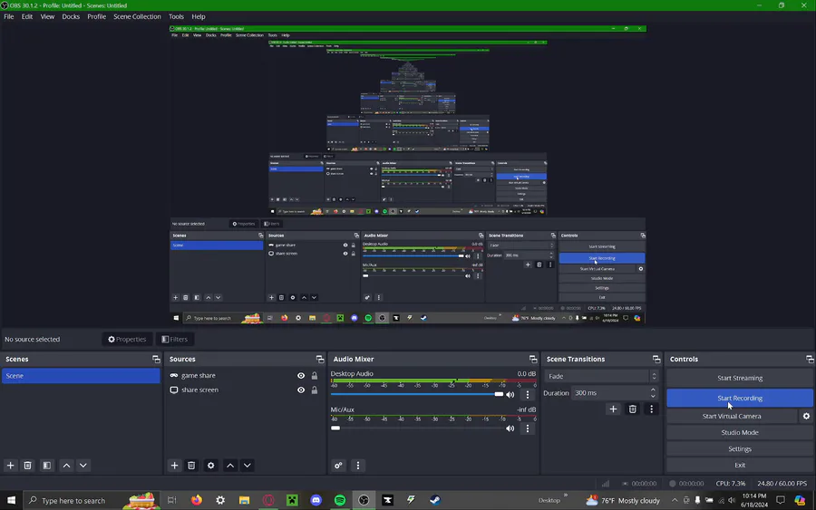The height and width of the screenshot is (510, 816).
Task: Add a new scene with plus icon
Action: point(10,466)
